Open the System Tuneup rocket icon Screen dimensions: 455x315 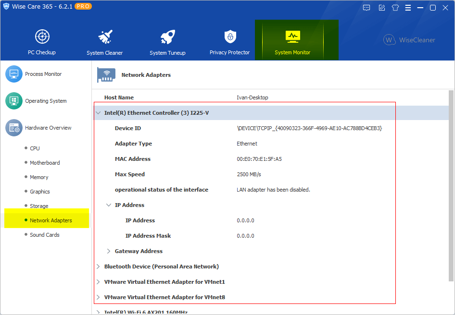pos(168,37)
